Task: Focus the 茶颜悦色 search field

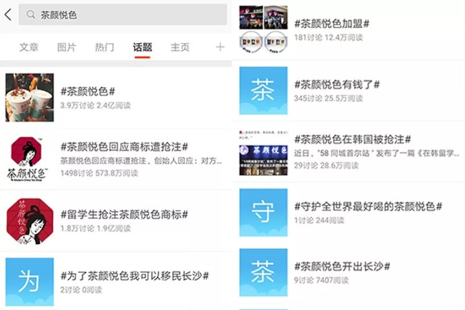Action: 123,14
